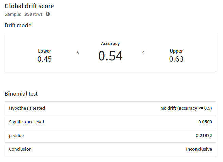Click the p-value number 0.21972
The image size is (223, 162).
click(204, 136)
